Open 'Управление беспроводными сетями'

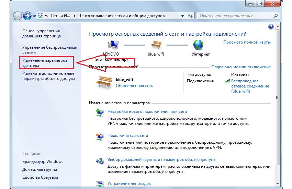coord(50,50)
